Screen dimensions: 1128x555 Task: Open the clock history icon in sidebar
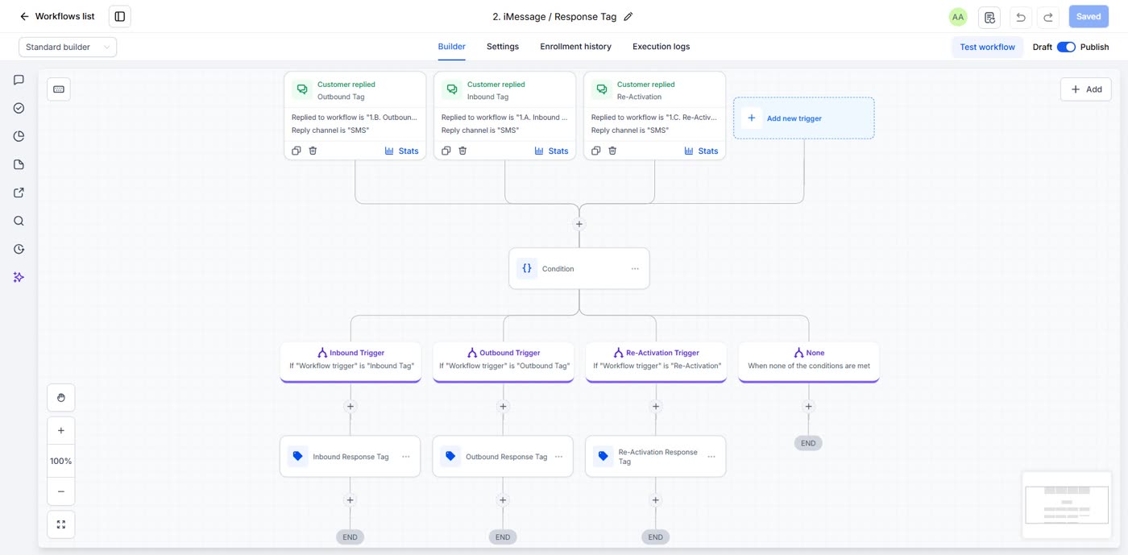pyautogui.click(x=19, y=249)
